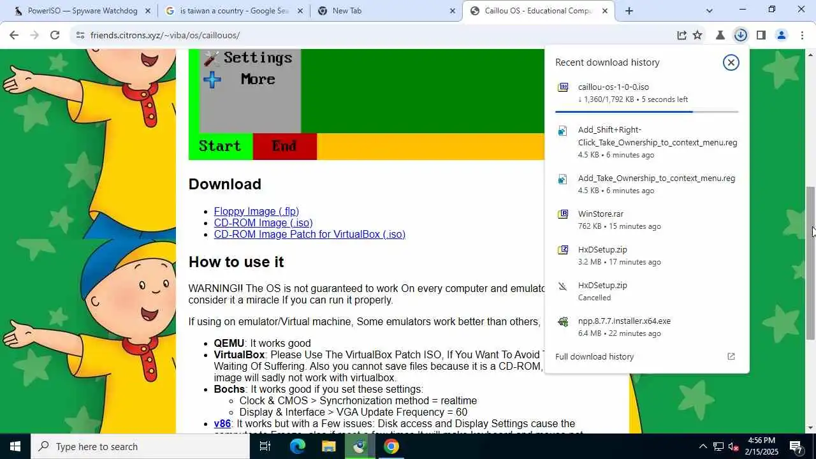Image resolution: width=816 pixels, height=459 pixels.
Task: Open WinStore.rar download entry
Action: (x=646, y=220)
